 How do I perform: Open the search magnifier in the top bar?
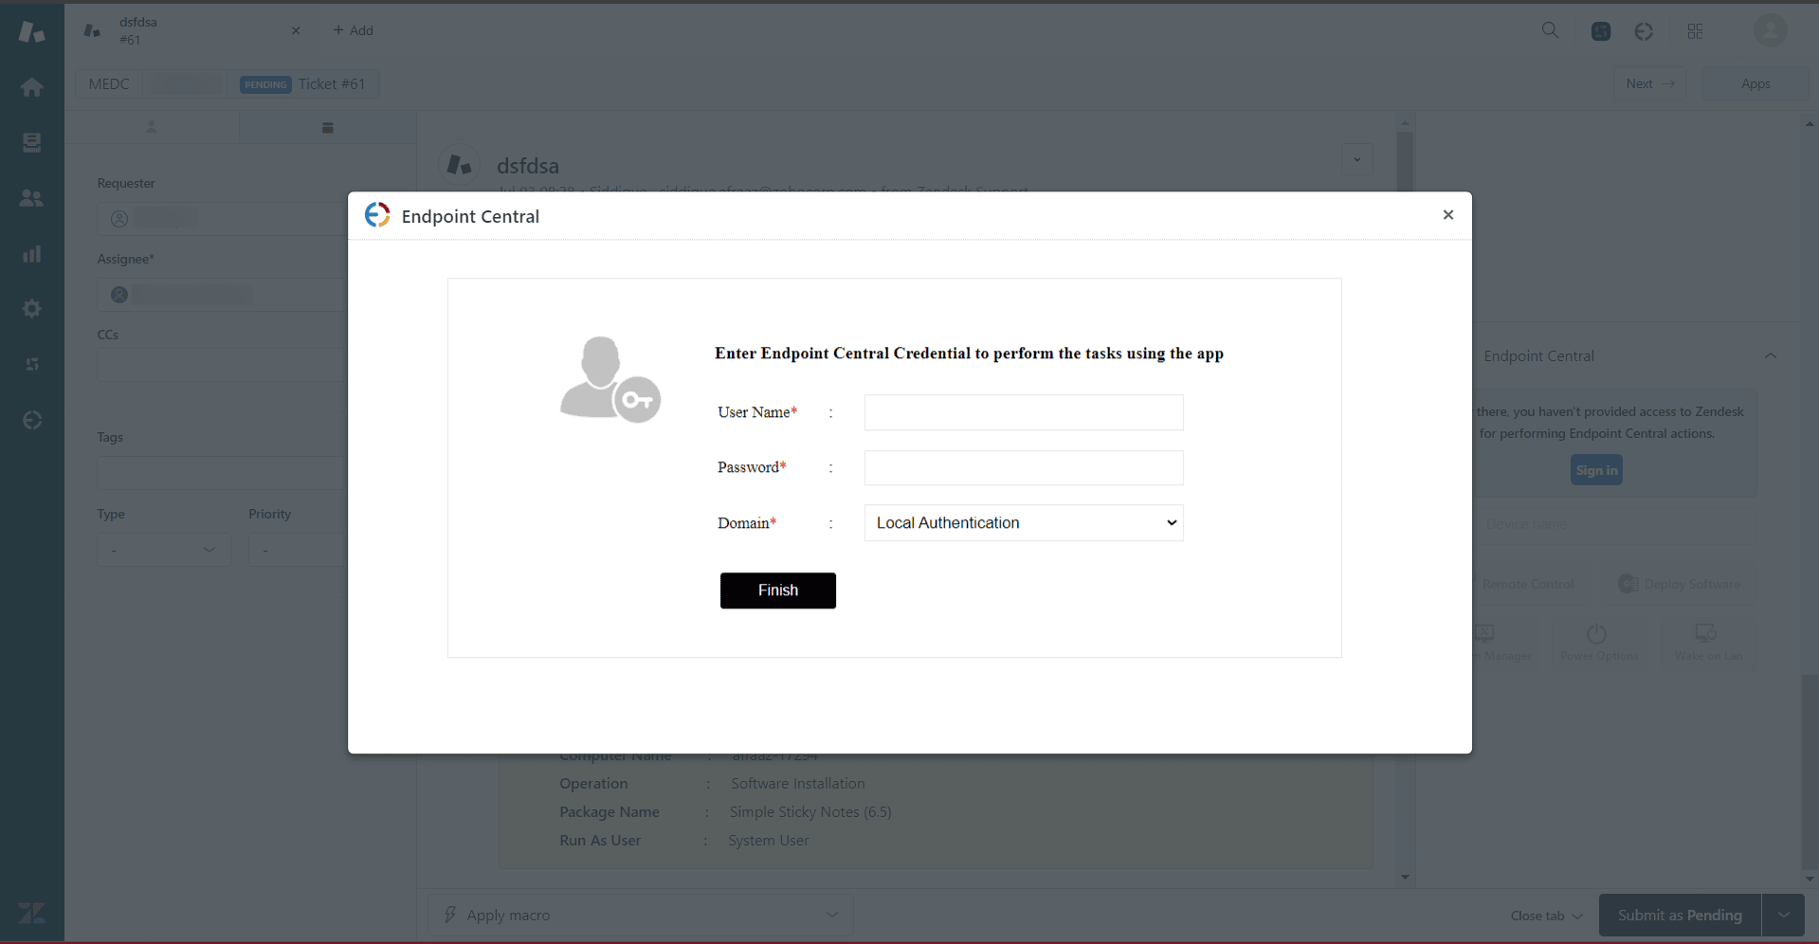coord(1550,30)
